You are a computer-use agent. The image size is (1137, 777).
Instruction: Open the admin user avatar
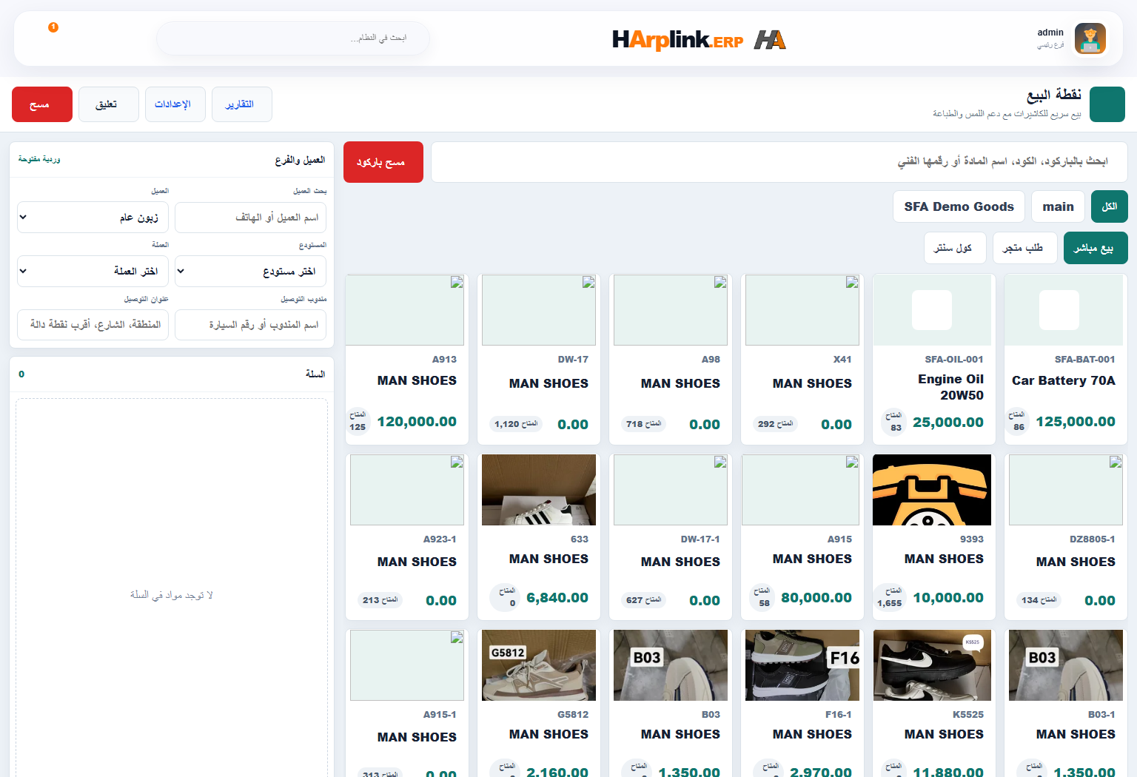1090,38
